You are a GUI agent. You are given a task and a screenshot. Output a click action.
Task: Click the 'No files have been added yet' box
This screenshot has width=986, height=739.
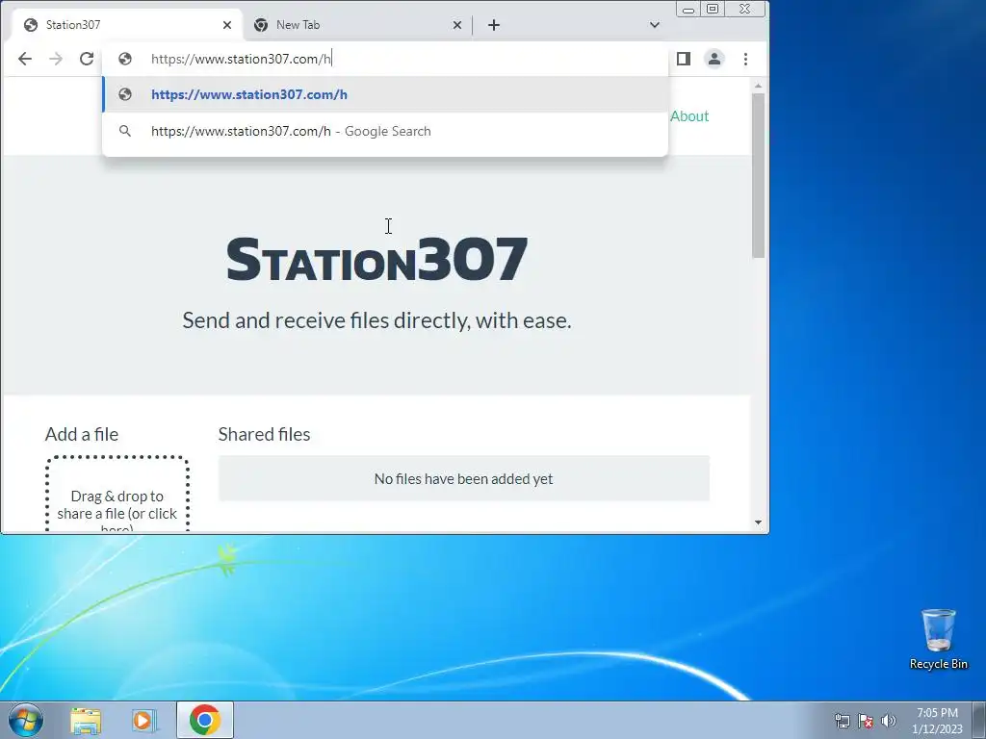coord(464,479)
